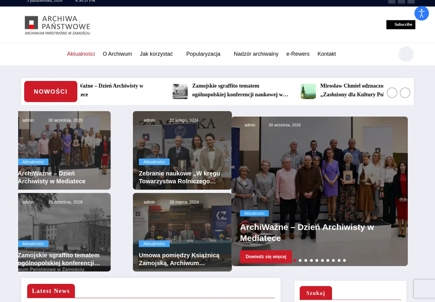Expand the Jak korzystać menu
Image resolution: width=435 pixels, height=302 pixels.
pyautogui.click(x=156, y=54)
